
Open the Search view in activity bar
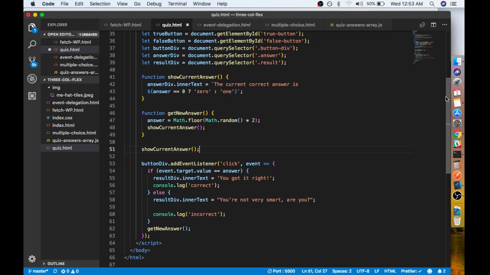[x=32, y=45]
